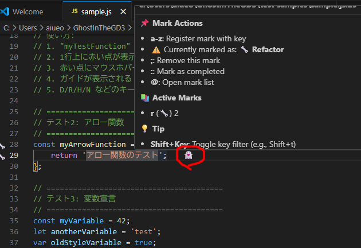Click the 'test' string on line 36
The height and width of the screenshot is (248, 361).
[143, 231]
